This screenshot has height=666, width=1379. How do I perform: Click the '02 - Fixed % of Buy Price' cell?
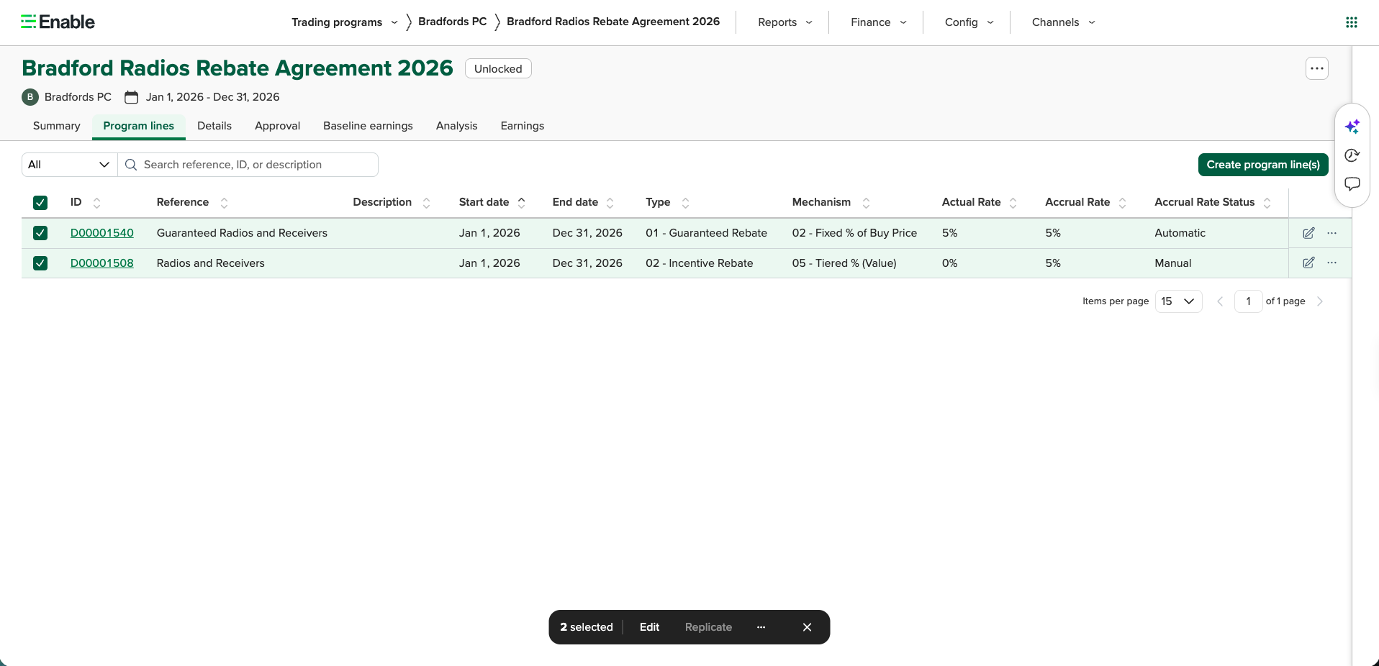coord(854,233)
